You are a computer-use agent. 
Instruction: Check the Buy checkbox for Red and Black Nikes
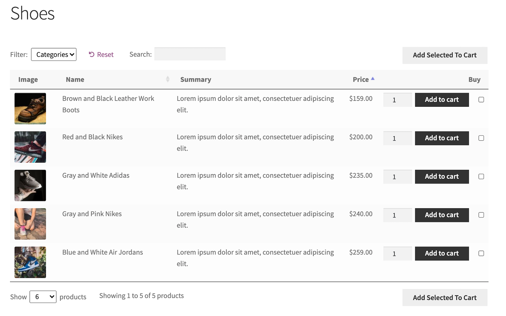pyautogui.click(x=481, y=138)
